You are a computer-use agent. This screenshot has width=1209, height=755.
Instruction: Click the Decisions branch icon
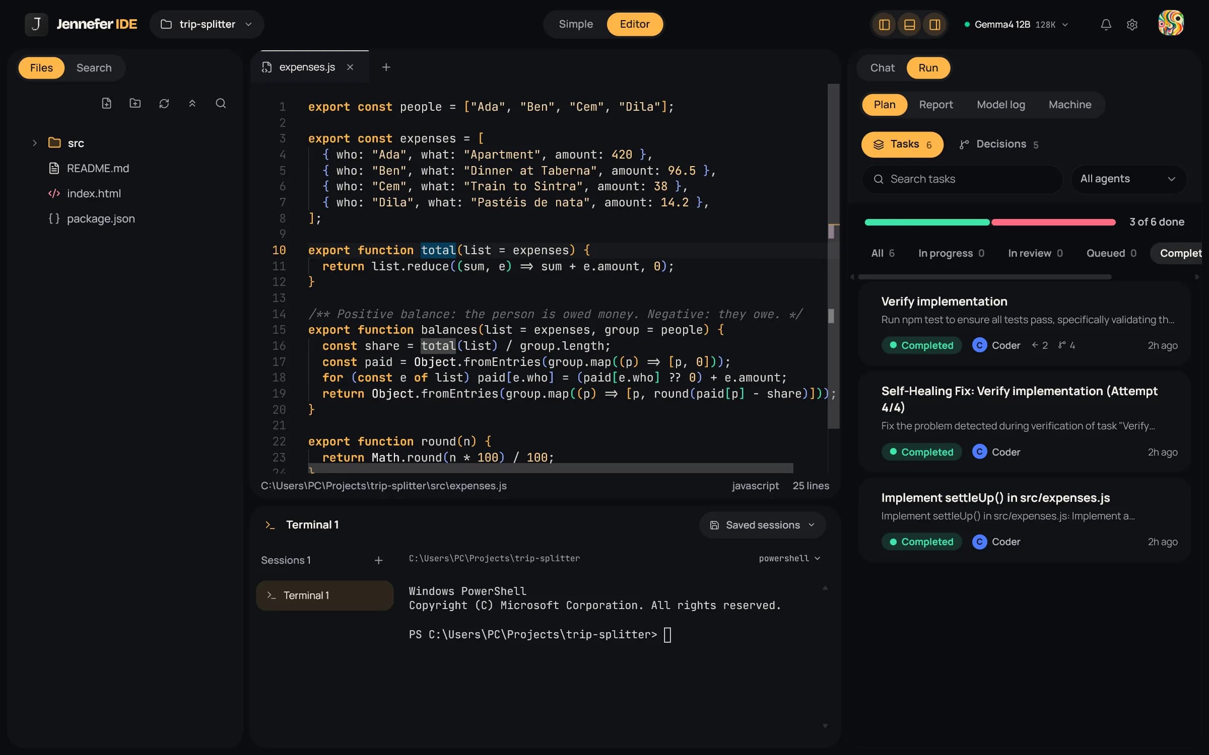pos(964,144)
